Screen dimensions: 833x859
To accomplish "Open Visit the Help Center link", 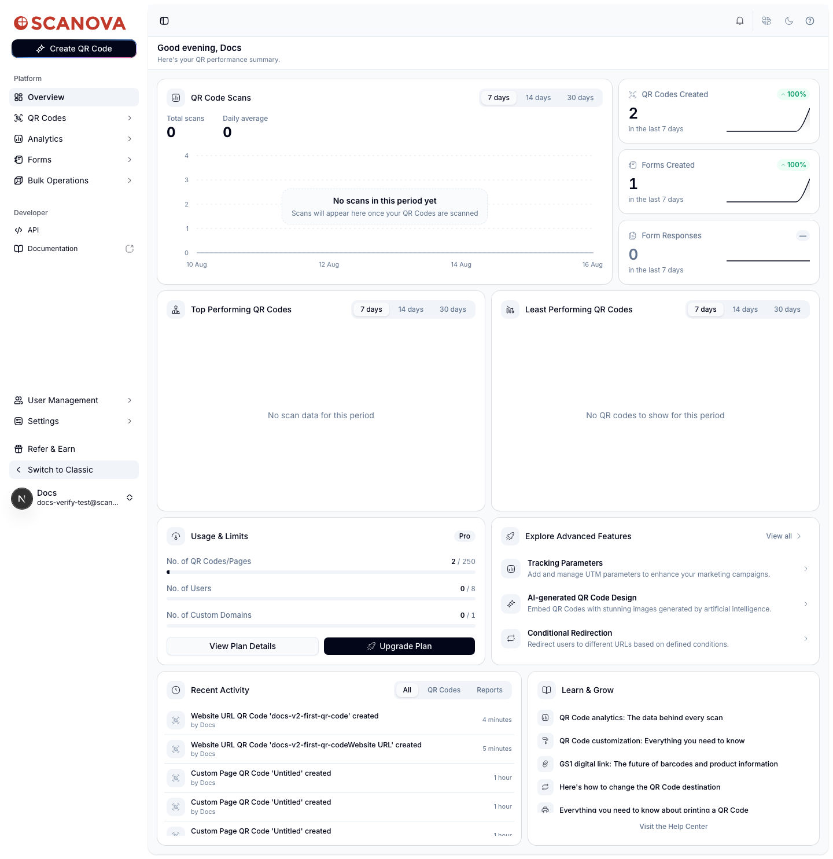I will point(673,827).
